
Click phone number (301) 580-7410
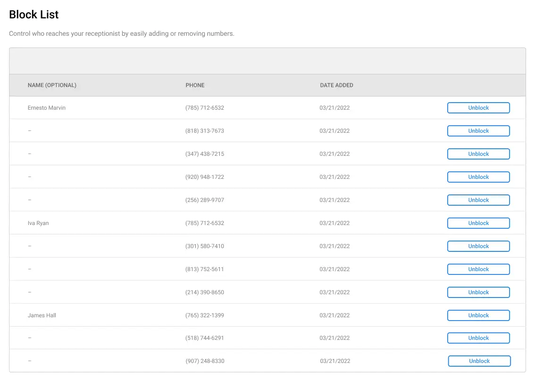click(205, 247)
